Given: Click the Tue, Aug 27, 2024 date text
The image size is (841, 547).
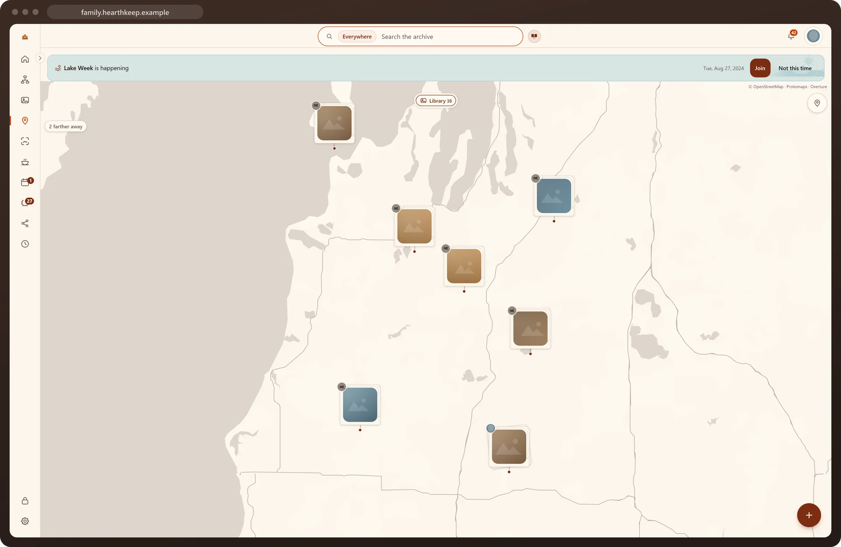Looking at the screenshot, I should pos(723,68).
